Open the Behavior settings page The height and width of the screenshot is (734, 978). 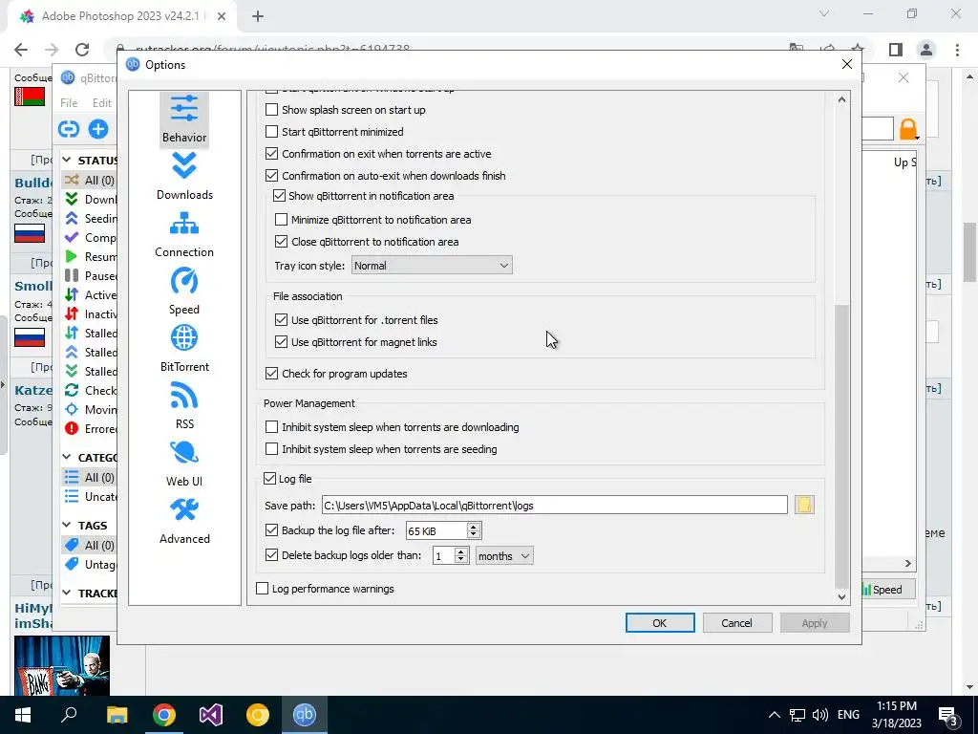coord(184,119)
